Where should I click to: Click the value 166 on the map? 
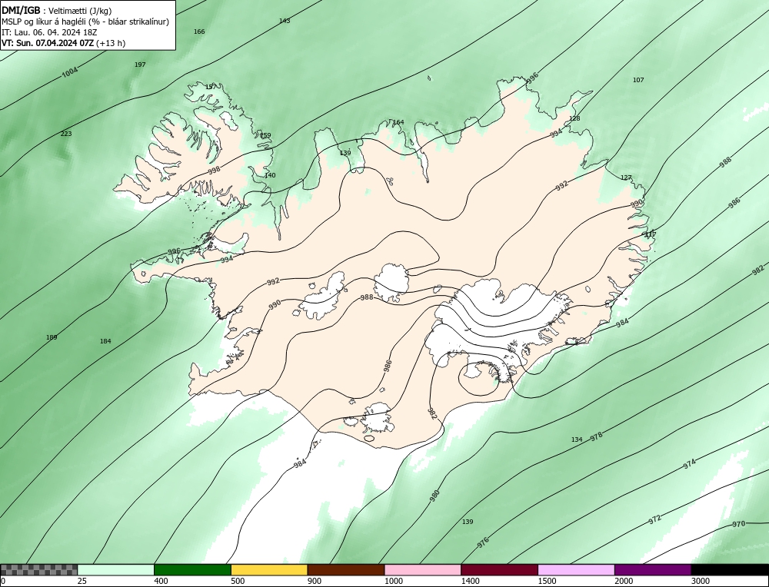pyautogui.click(x=199, y=32)
